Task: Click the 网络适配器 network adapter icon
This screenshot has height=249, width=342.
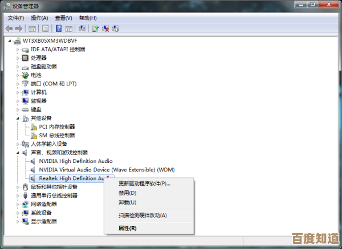Action: (x=25, y=204)
